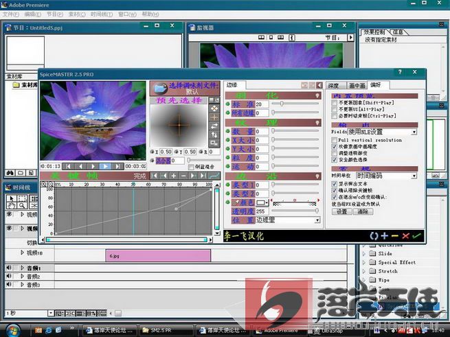Click the highlighted blue play button under preview

click(105, 166)
